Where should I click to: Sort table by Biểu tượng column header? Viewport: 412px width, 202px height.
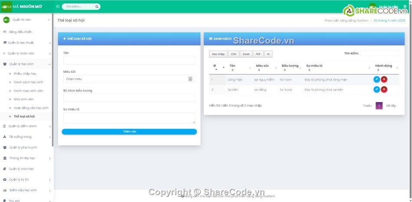(290, 67)
